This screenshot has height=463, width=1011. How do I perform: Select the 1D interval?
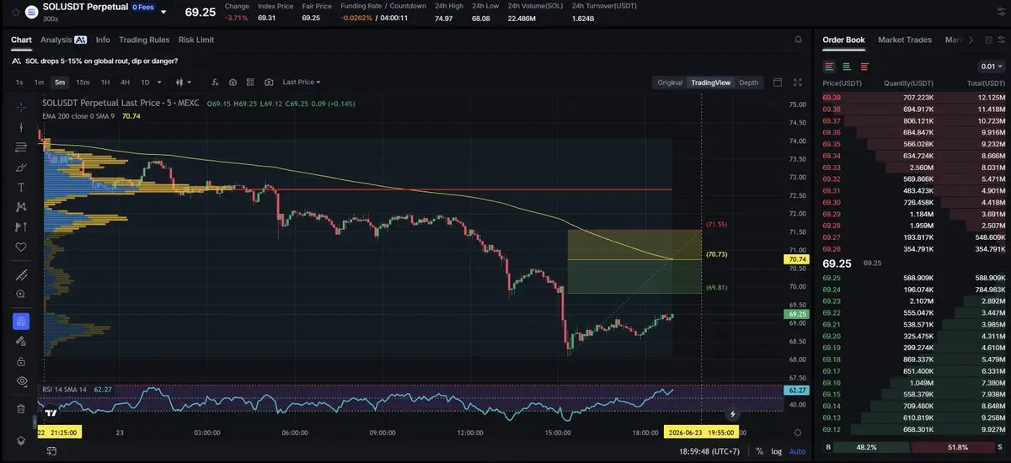145,82
